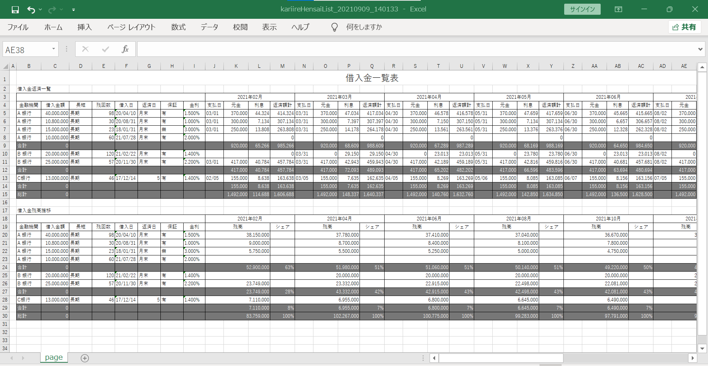Image resolution: width=708 pixels, height=366 pixels.
Task: Click the Insert Function fx icon
Action: pos(125,49)
